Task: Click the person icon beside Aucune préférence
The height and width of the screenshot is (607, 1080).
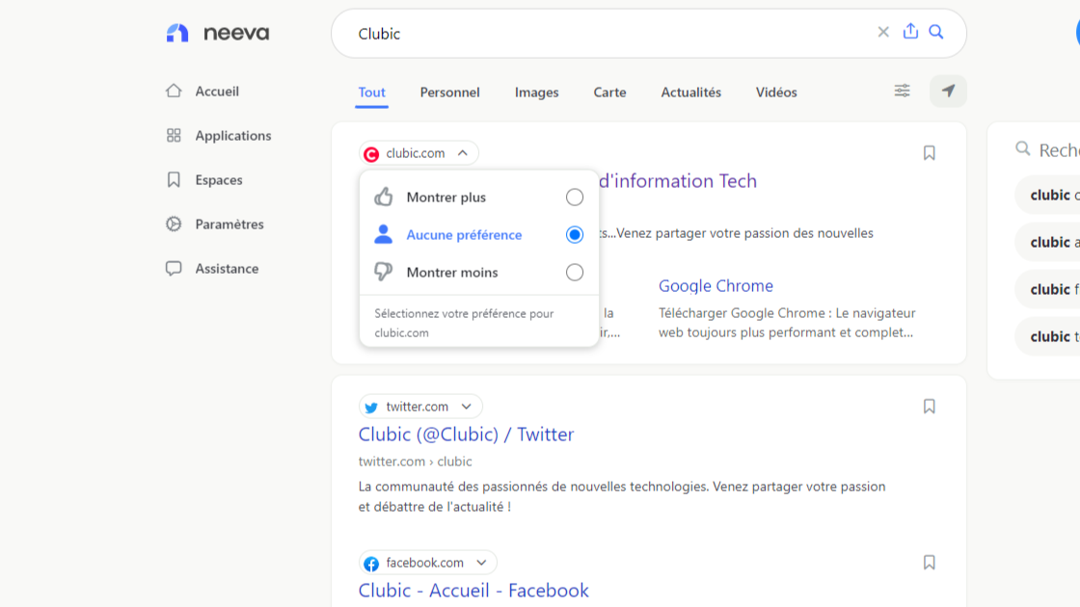Action: point(384,235)
